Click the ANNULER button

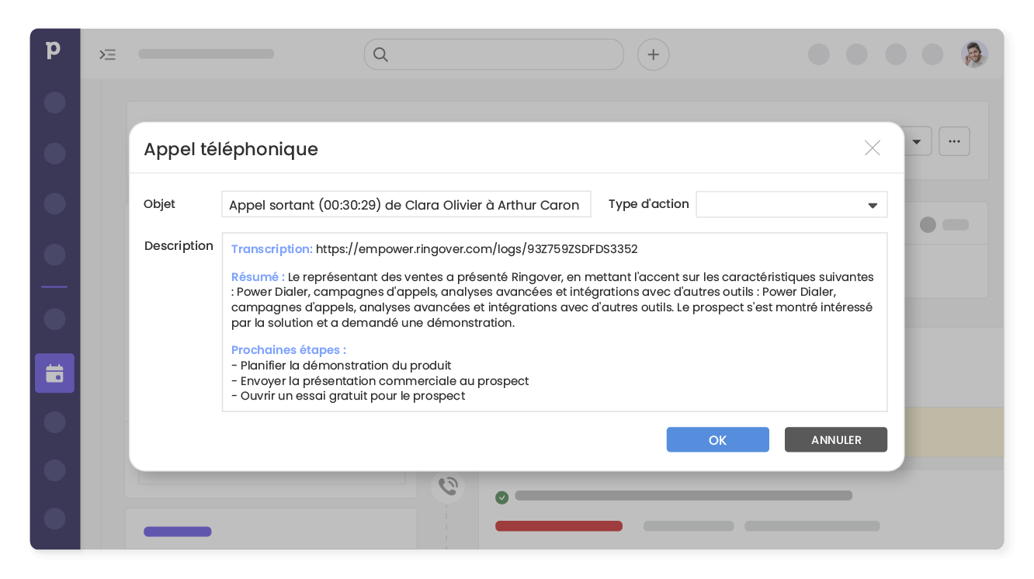click(835, 440)
